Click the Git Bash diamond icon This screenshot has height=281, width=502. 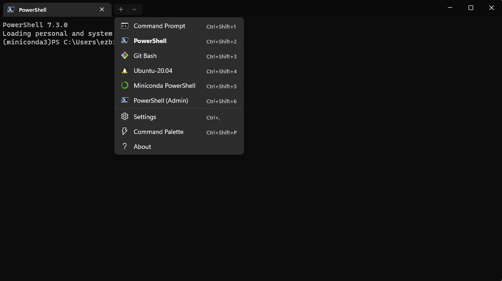click(x=124, y=55)
